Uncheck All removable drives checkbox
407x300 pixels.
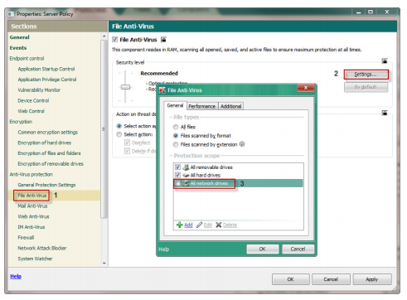177,167
